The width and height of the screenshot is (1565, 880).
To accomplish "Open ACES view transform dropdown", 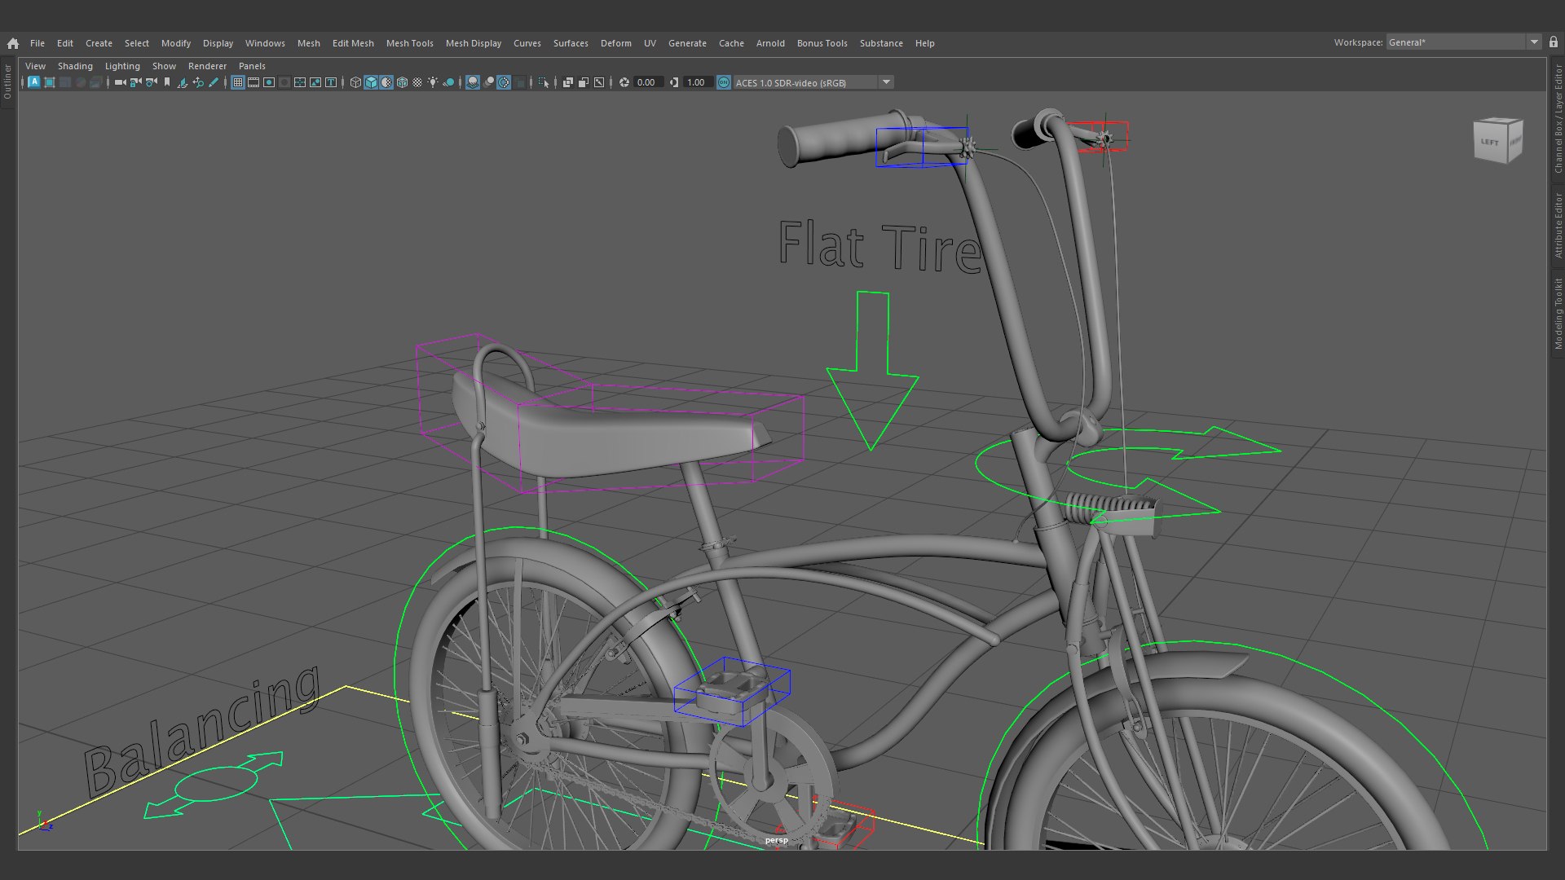I will (x=813, y=82).
